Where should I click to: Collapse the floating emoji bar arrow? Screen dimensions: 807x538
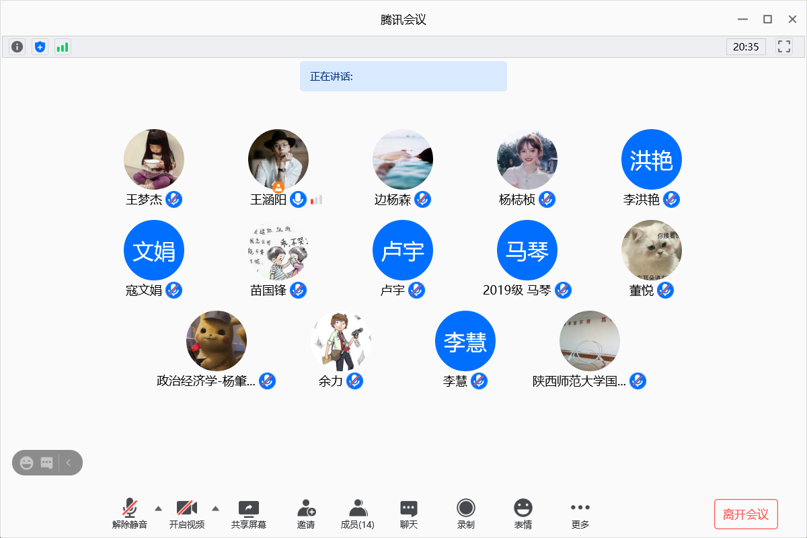pyautogui.click(x=69, y=463)
